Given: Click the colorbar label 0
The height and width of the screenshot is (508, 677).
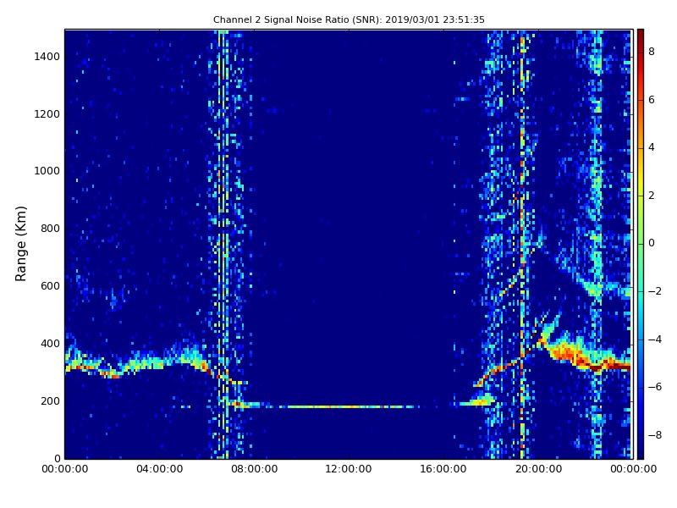Looking at the screenshot, I should [652, 243].
